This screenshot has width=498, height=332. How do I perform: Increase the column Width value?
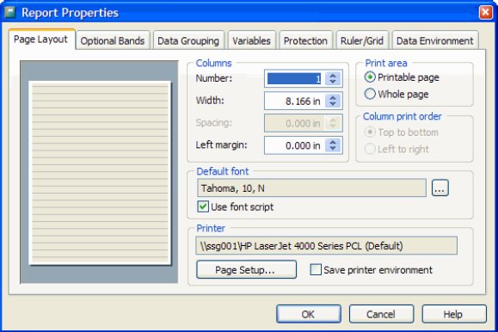(x=333, y=98)
